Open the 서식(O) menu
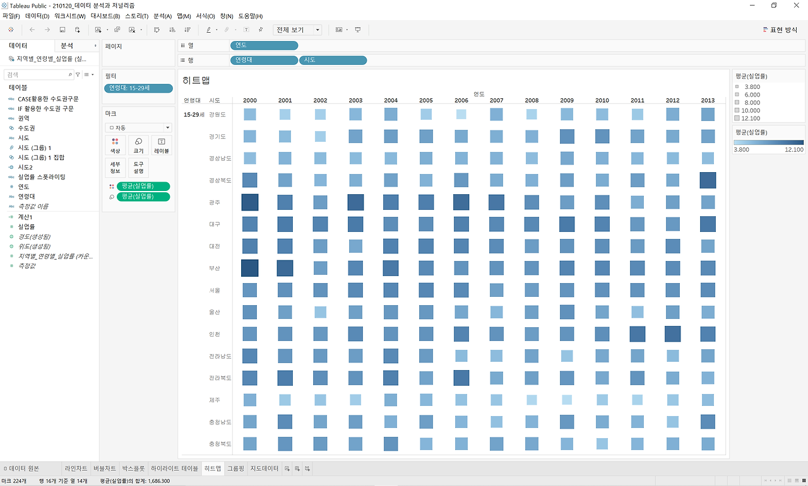This screenshot has width=808, height=486. coord(205,16)
